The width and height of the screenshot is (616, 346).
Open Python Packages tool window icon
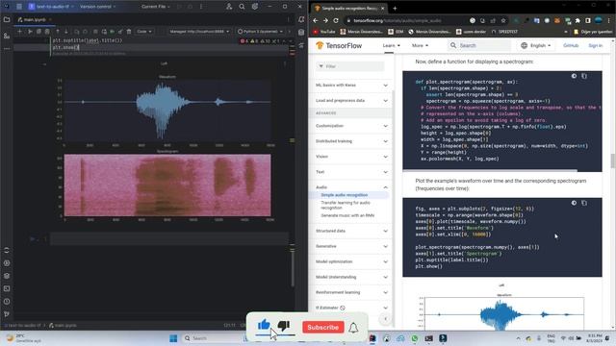(x=7, y=276)
